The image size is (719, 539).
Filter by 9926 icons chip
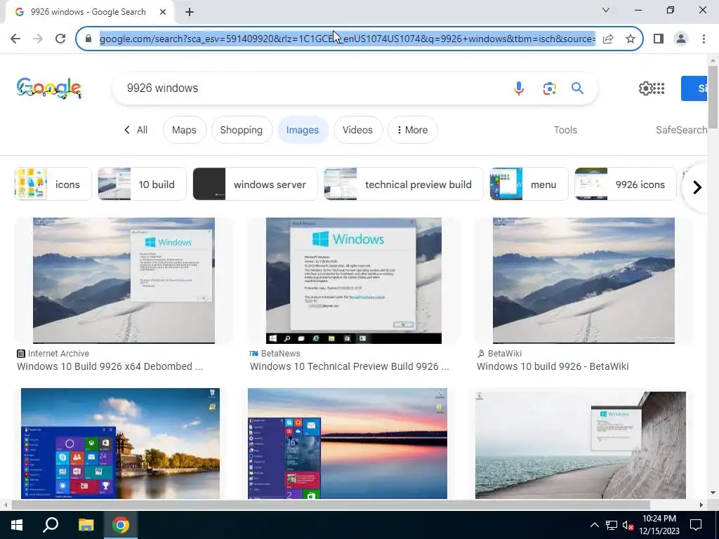pos(626,184)
